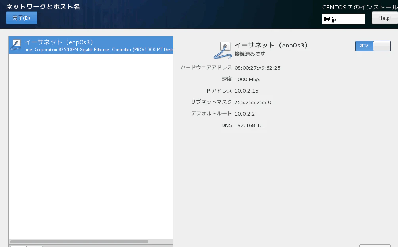Click the イーサネット (enp0s3) details heading
Image resolution: width=398 pixels, height=247 pixels.
point(271,45)
